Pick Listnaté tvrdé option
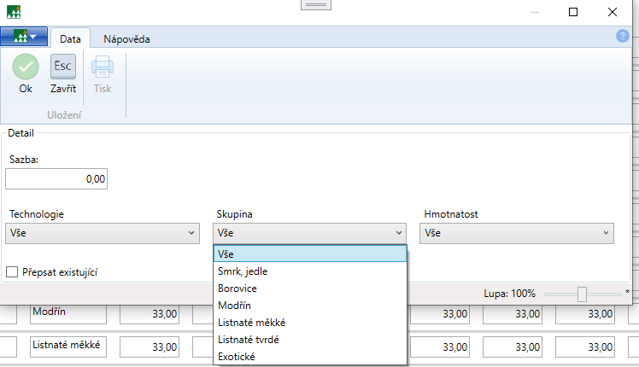639x367 pixels. click(x=249, y=340)
